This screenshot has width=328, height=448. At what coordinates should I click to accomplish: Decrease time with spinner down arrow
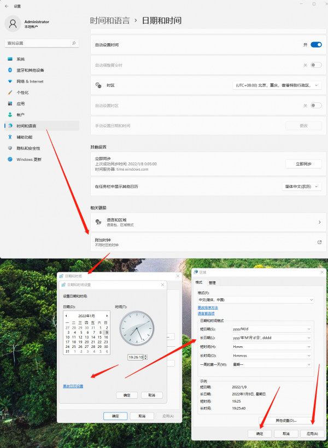[x=145, y=358]
